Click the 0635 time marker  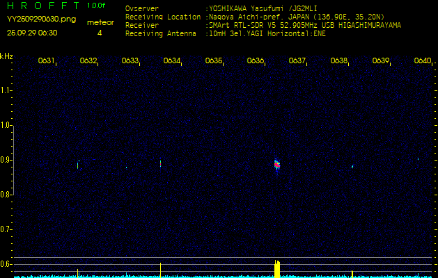214,61
